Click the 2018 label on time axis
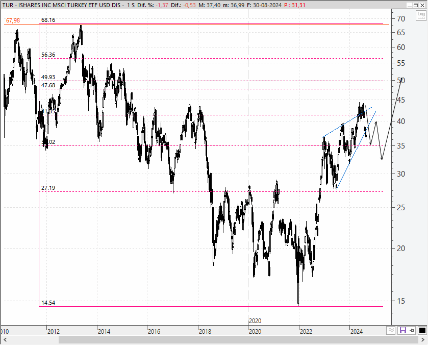 [205, 332]
